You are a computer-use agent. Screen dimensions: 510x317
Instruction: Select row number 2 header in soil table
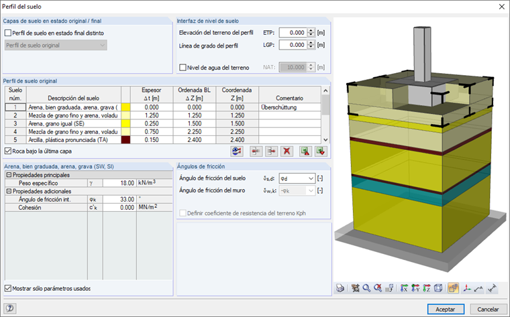pyautogui.click(x=15, y=116)
